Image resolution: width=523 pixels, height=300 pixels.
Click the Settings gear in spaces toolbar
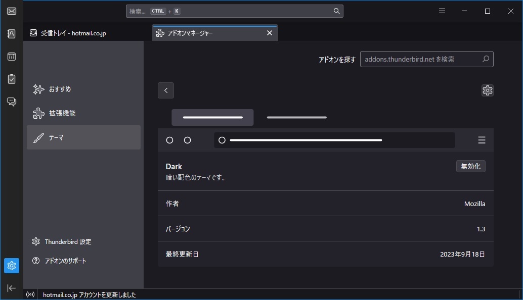11,265
